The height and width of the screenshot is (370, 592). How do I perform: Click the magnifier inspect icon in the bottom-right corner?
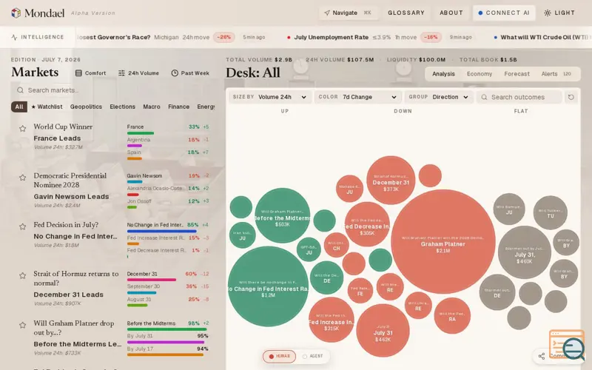click(x=573, y=348)
